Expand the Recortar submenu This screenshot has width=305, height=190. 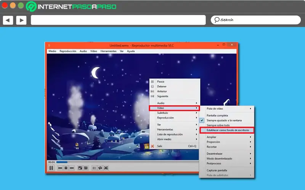226,147
